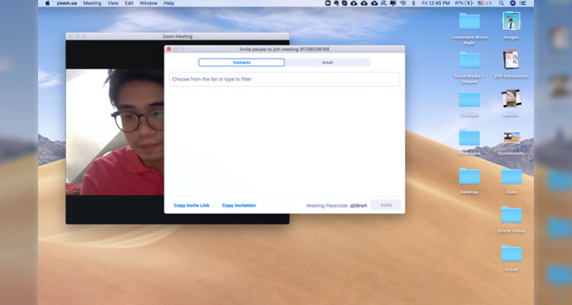Click Copy Invitation
This screenshot has width=572, height=305.
[x=239, y=205]
